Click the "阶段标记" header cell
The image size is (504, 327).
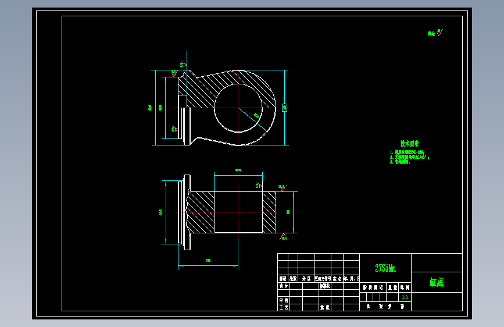pyautogui.click(x=373, y=287)
